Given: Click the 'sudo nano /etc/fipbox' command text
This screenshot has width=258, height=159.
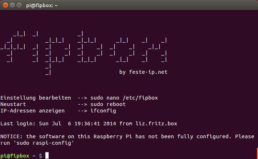Looking at the screenshot, I should pos(124,98).
